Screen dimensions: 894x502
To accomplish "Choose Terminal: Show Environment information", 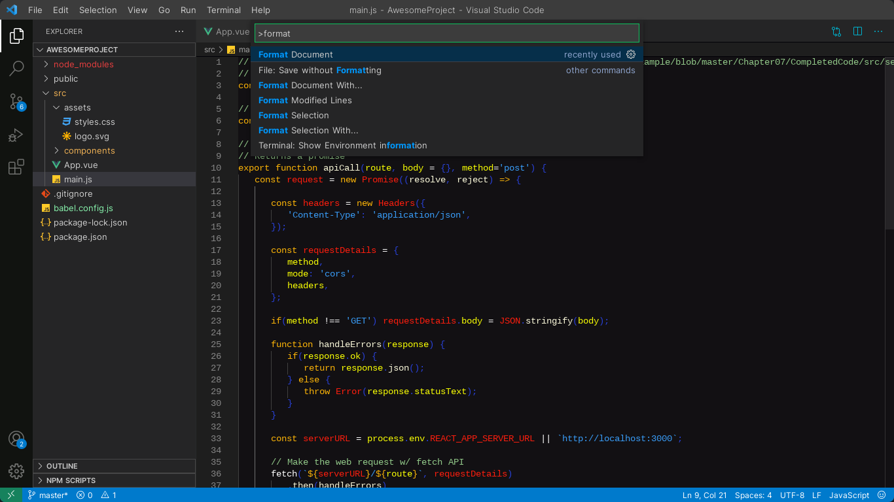I will pos(447,145).
